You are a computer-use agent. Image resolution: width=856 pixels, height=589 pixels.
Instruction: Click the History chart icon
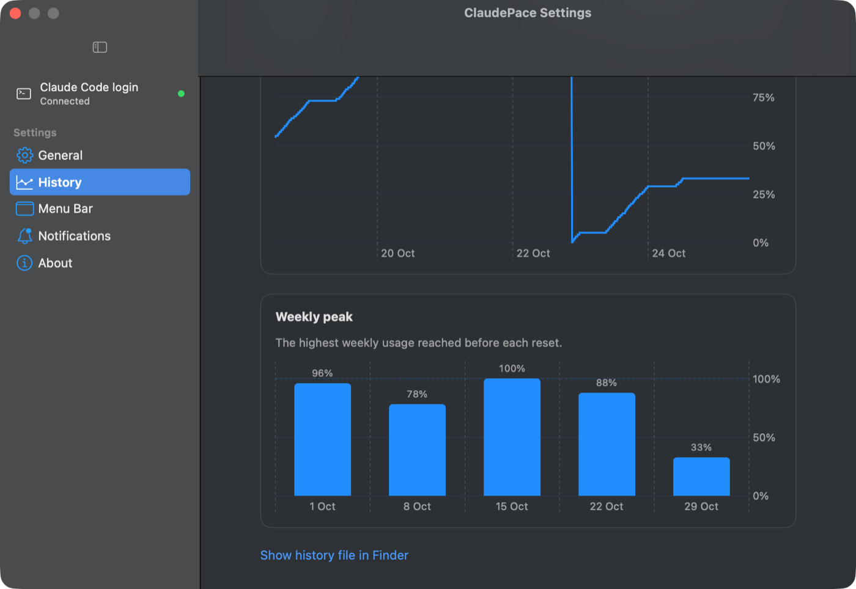point(24,182)
